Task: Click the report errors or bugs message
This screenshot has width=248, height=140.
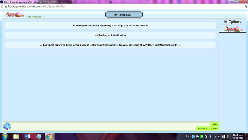Action: (x=110, y=45)
